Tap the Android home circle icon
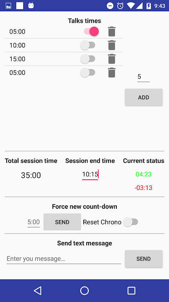Image resolution: width=169 pixels, height=302 pixels. (x=84, y=290)
